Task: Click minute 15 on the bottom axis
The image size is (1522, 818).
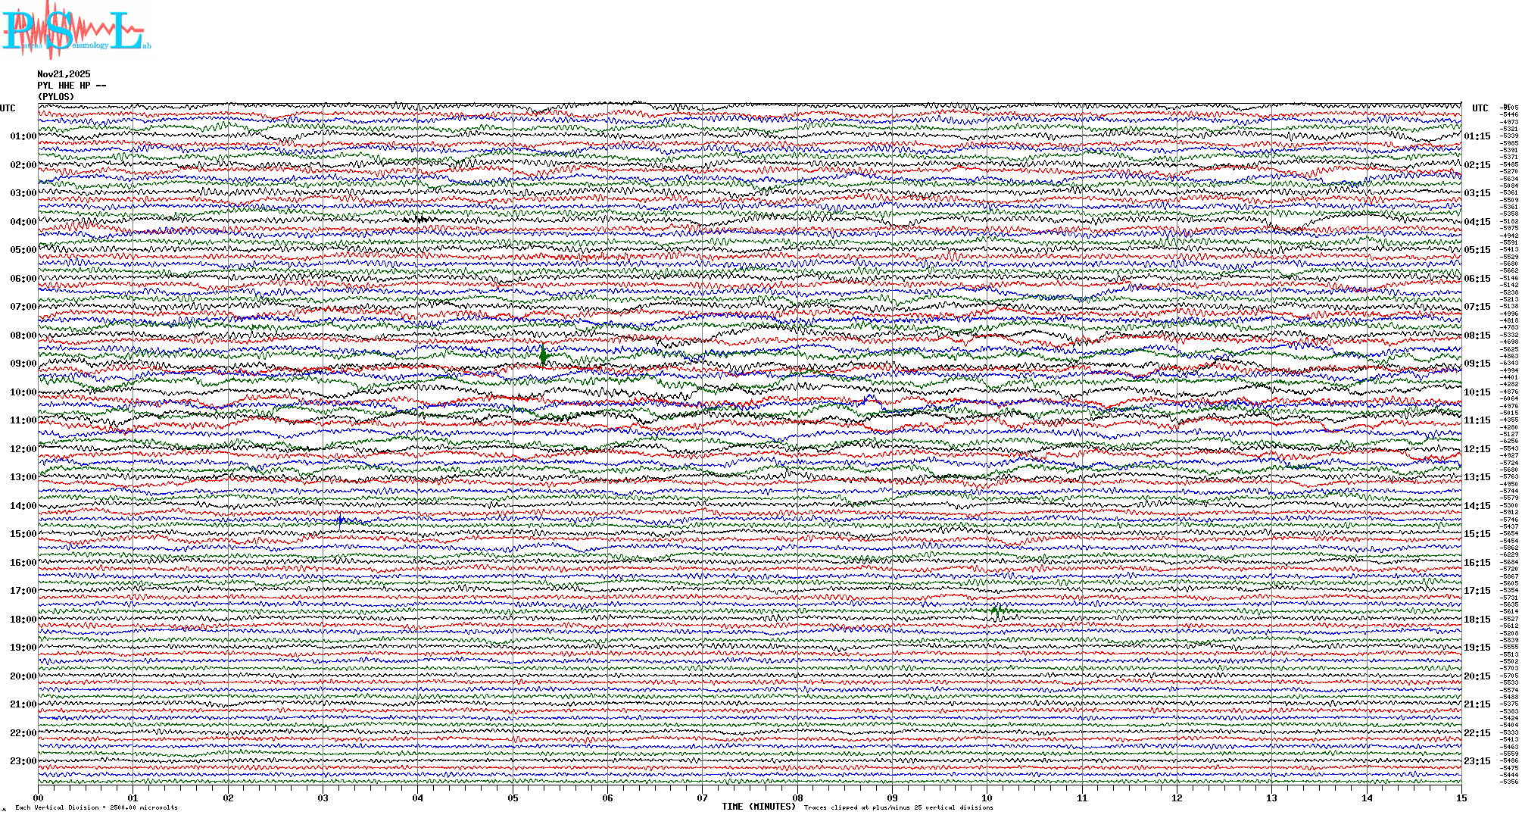Action: click(1461, 798)
